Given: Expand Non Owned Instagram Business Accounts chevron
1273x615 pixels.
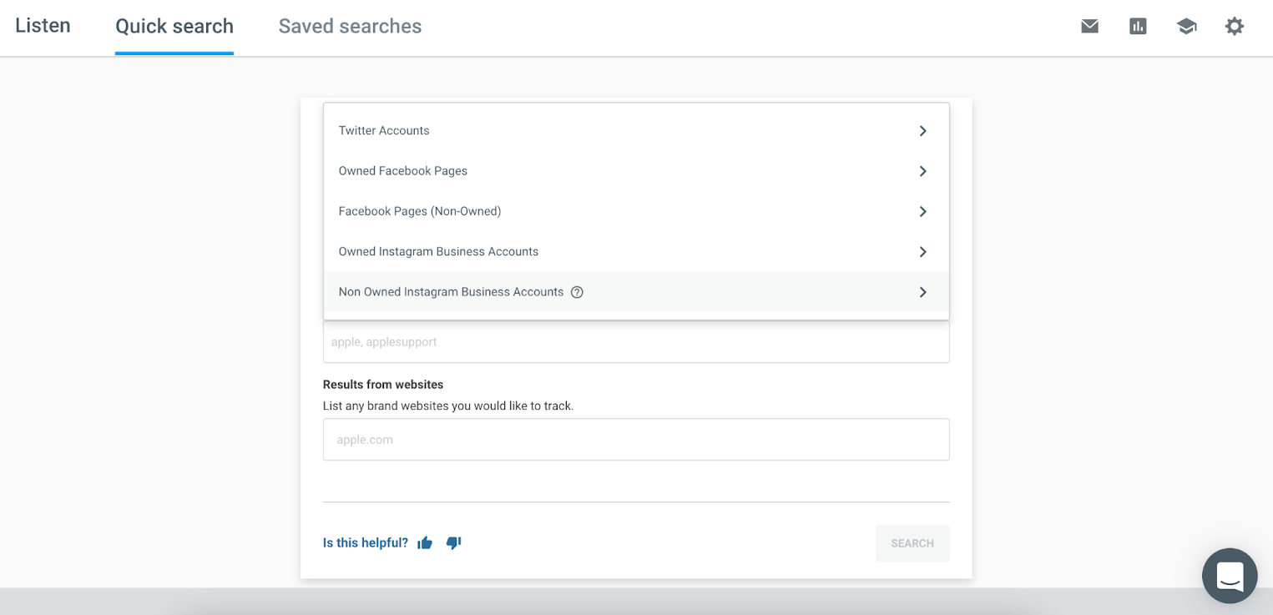Looking at the screenshot, I should [922, 292].
